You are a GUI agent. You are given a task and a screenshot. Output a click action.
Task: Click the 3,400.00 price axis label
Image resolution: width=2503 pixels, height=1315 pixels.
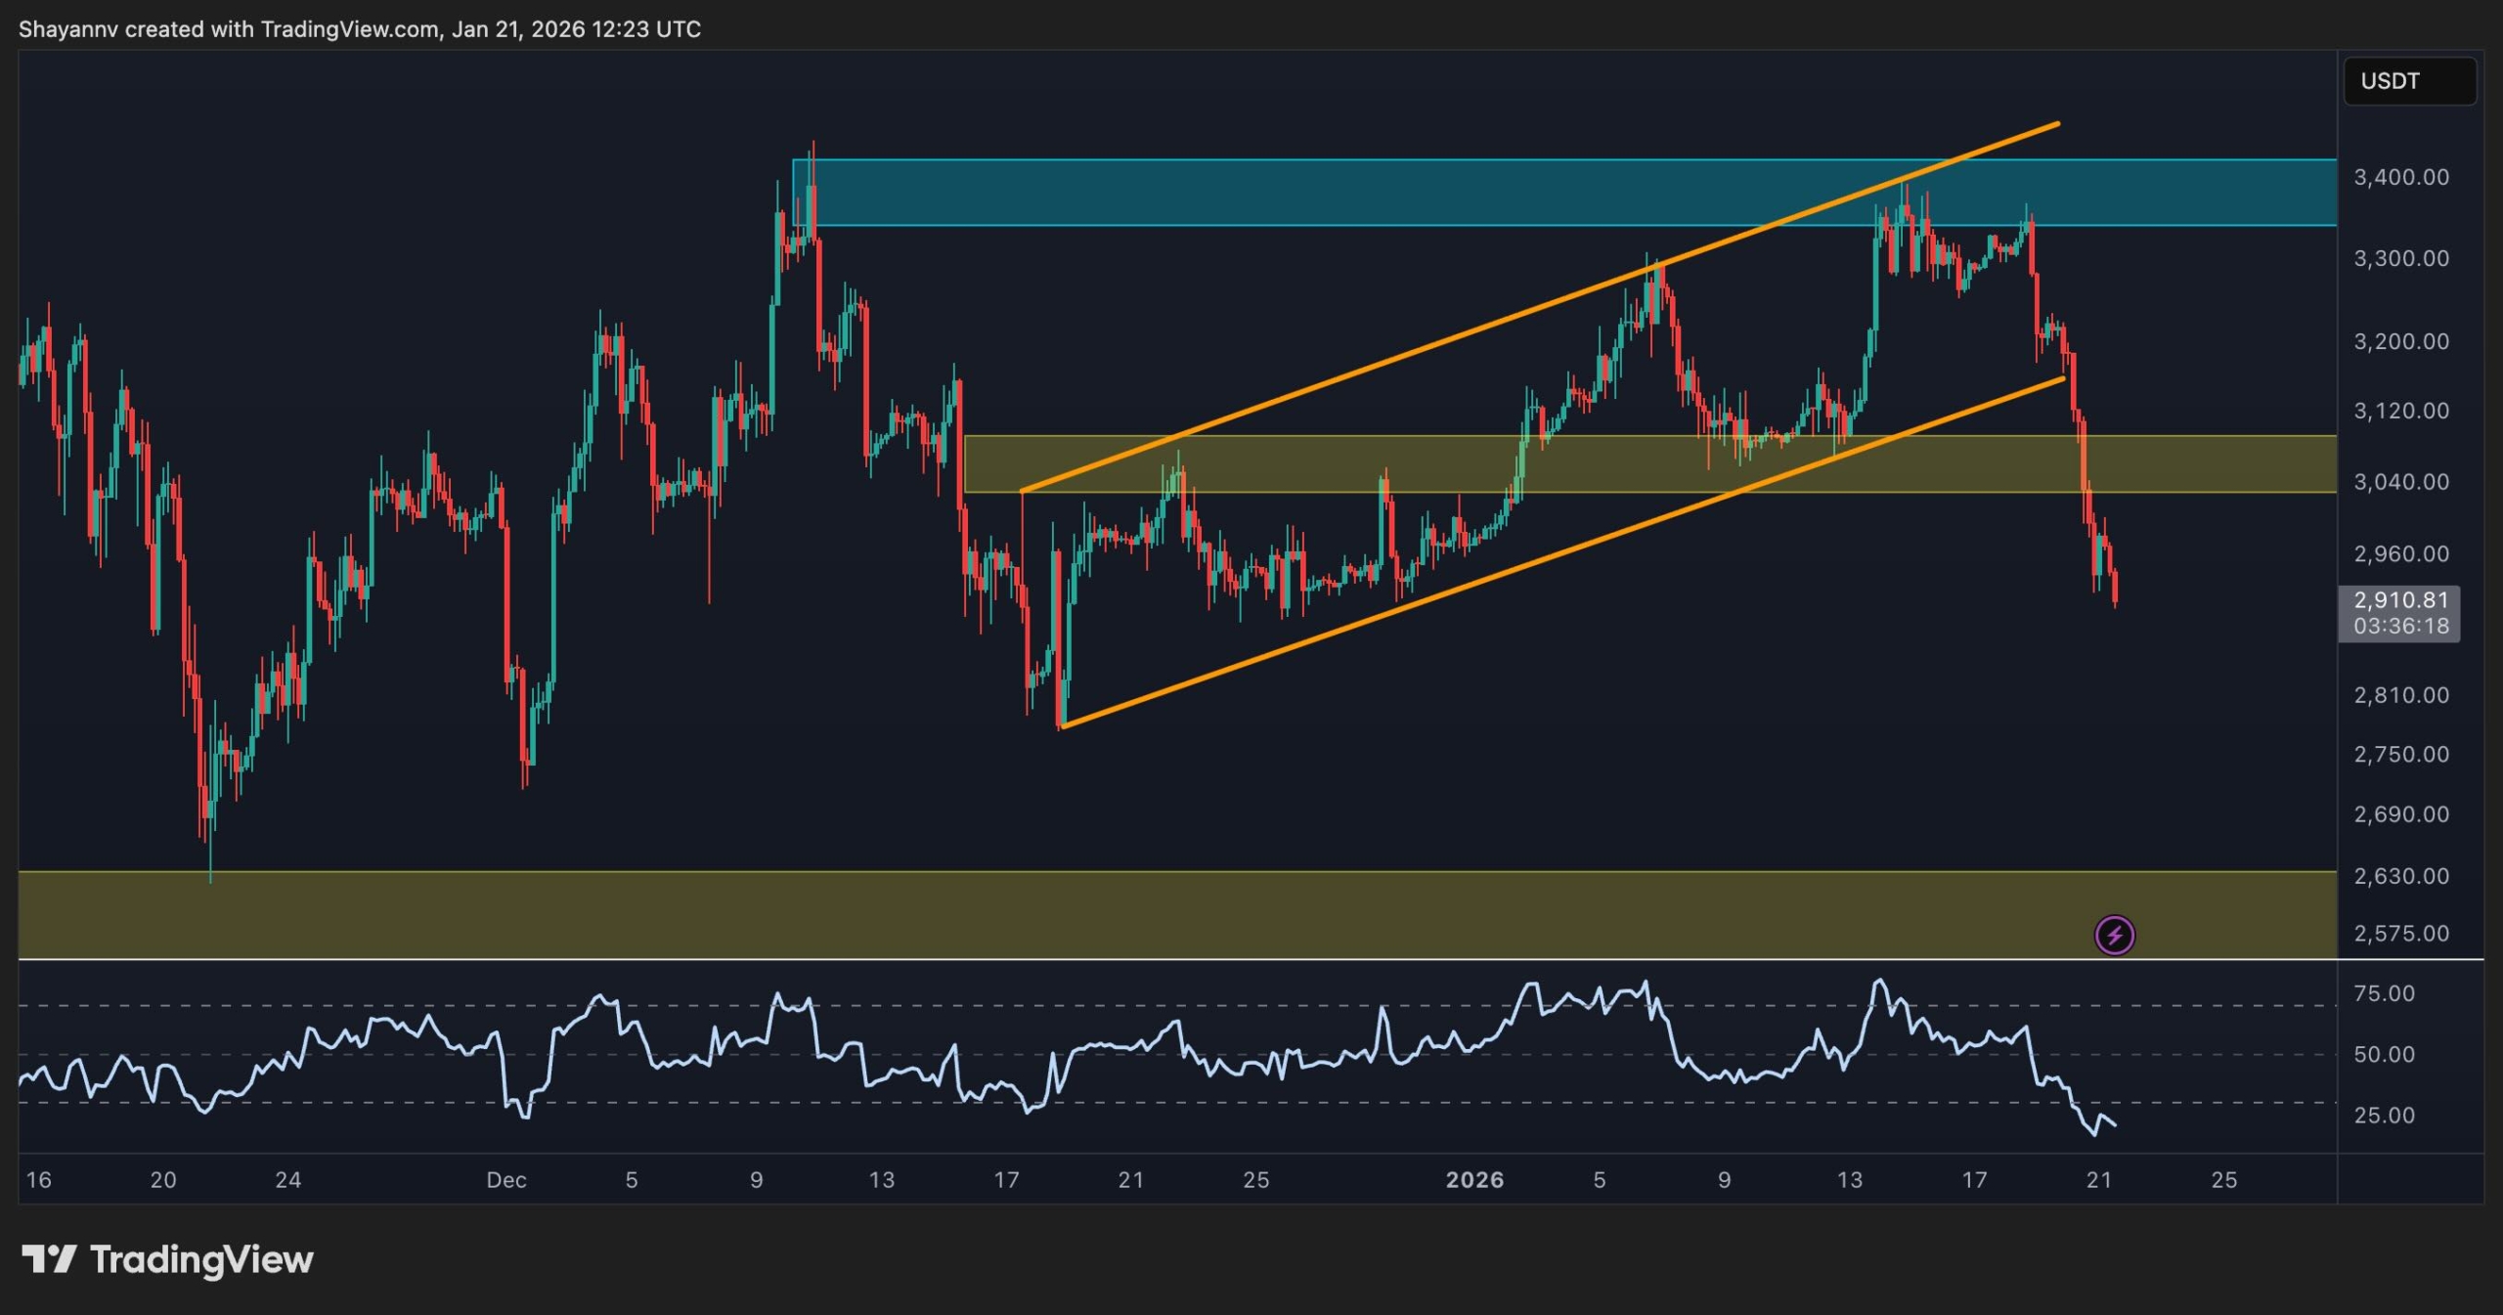[2403, 177]
